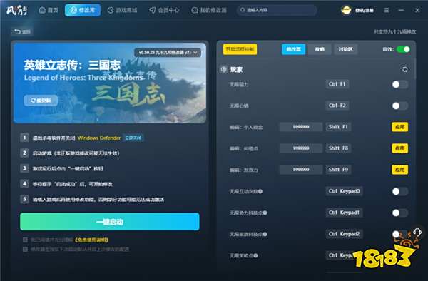
Task: Click 登录/注册 to sign in
Action: pyautogui.click(x=364, y=11)
